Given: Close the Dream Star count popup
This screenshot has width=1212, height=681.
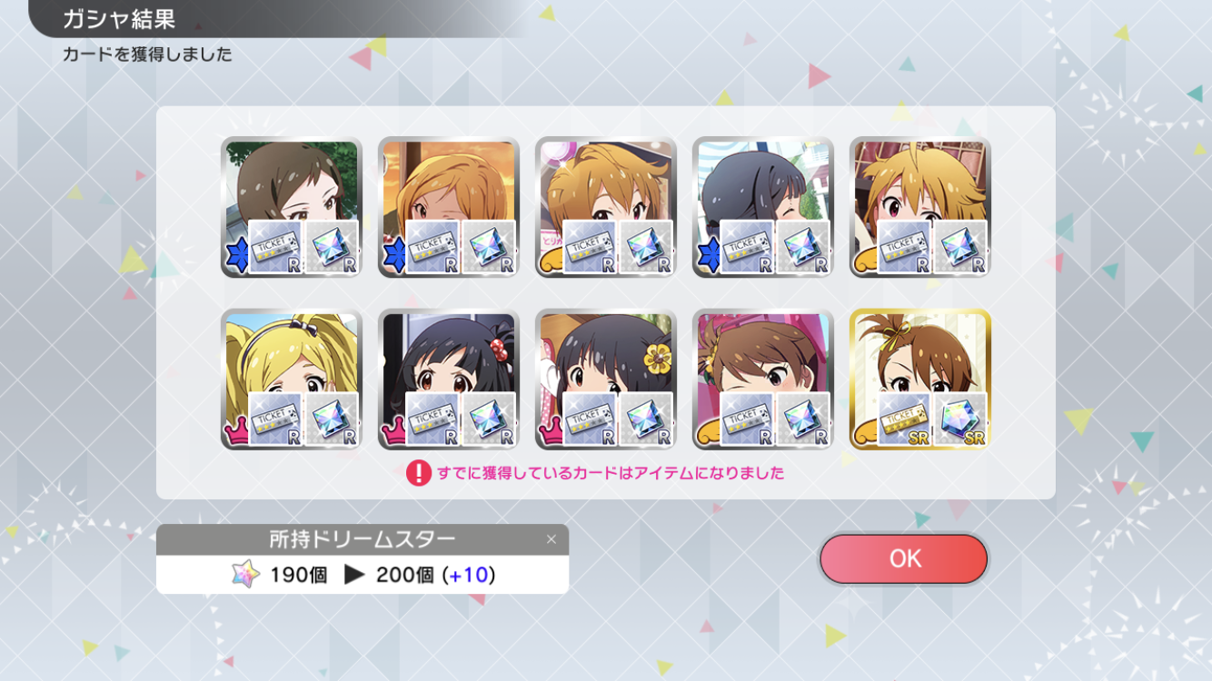Looking at the screenshot, I should [551, 539].
